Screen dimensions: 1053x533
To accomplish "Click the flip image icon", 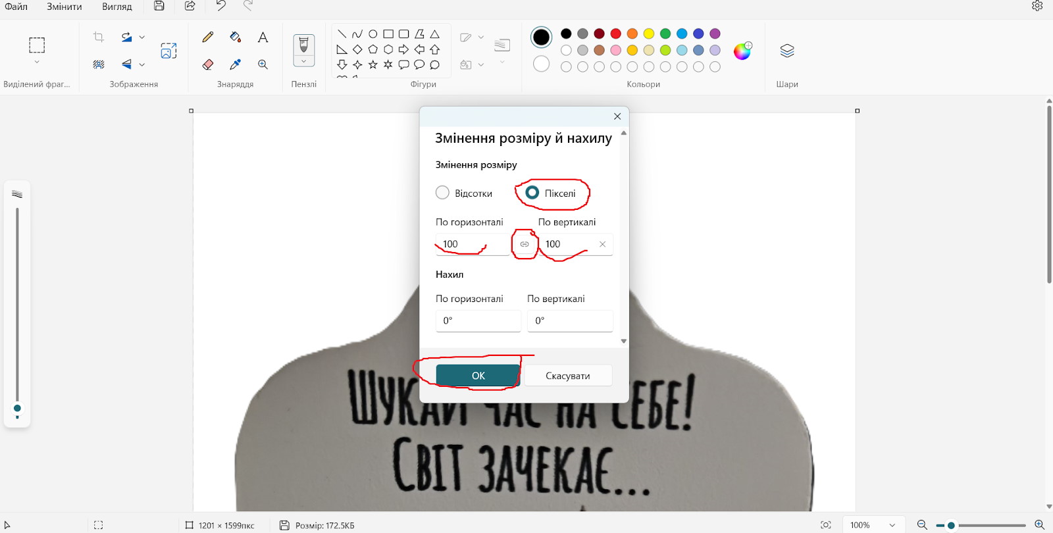I will coord(126,64).
